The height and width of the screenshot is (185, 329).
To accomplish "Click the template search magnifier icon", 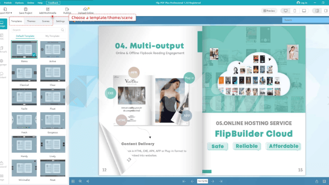I will (x=63, y=30).
